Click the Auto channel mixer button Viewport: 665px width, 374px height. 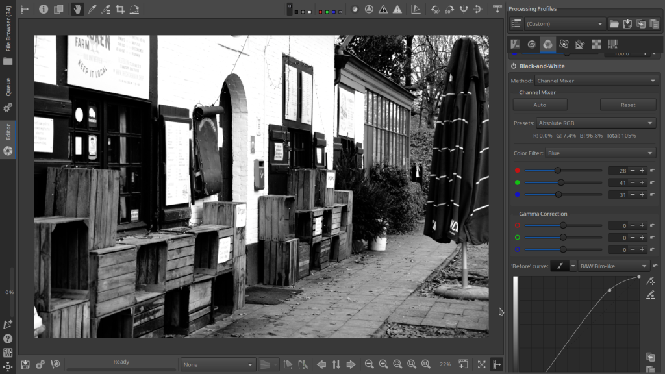[x=540, y=105]
